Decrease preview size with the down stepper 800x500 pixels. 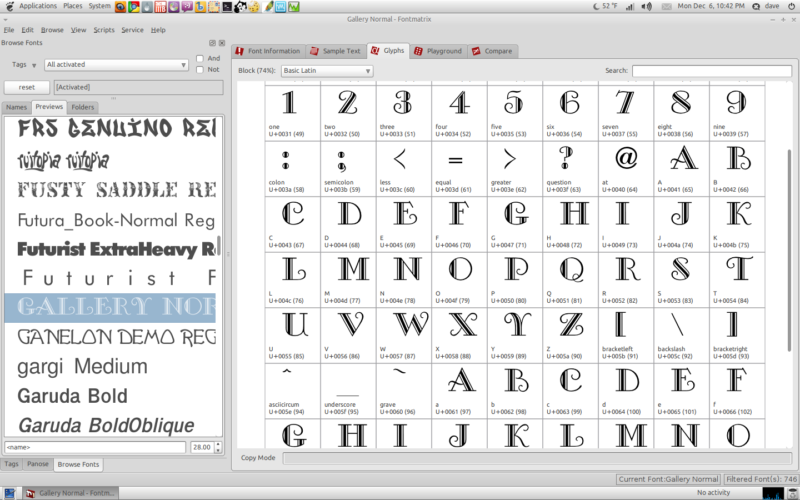(218, 450)
